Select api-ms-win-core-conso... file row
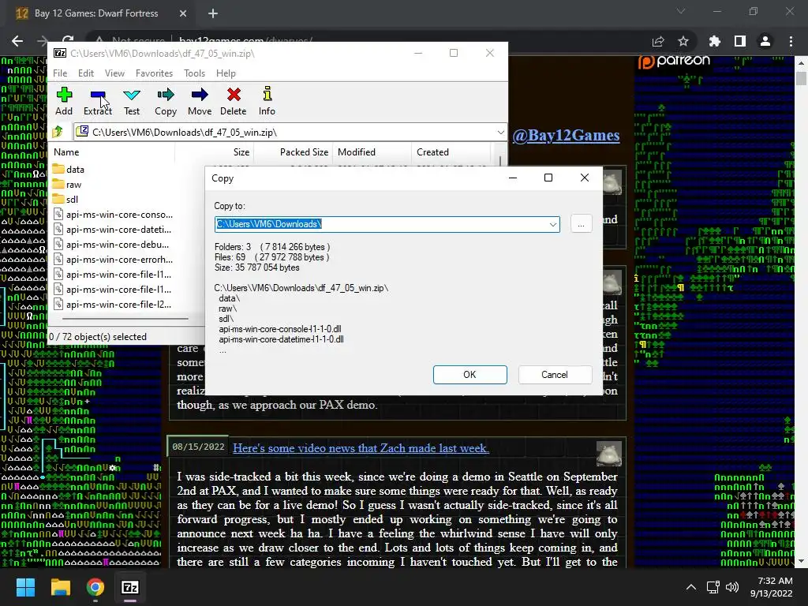The image size is (808, 606). pyautogui.click(x=112, y=215)
